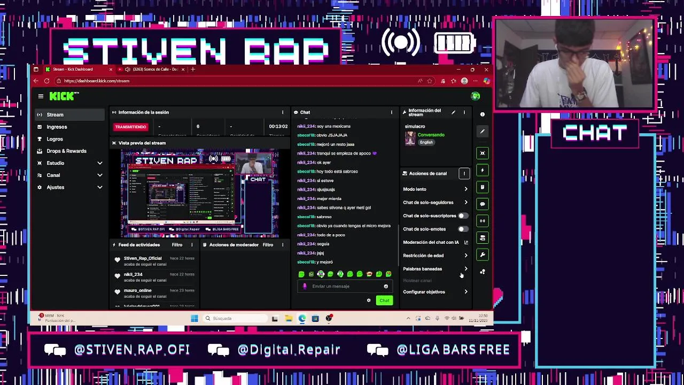Screen dimensions: 684x385
Task: Open the Chat panel three-dot menu
Action: pos(391,112)
